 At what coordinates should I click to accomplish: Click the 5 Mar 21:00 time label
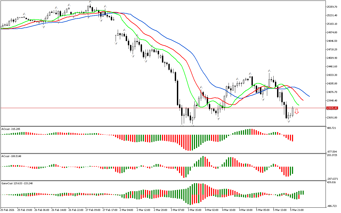pos(296,210)
